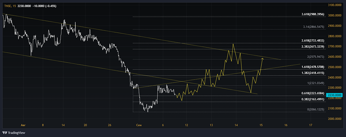This screenshot has height=137, width=346.
Task: Click the 15 timeframe interval label
Action: pos(14,6)
